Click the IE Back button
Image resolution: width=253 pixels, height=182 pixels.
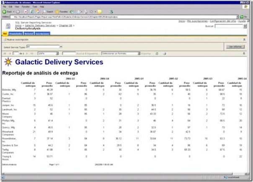click(7, 12)
